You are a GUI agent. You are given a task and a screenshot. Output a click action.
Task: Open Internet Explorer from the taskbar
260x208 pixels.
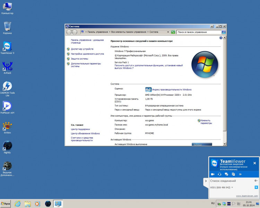pyautogui.click(x=17, y=203)
